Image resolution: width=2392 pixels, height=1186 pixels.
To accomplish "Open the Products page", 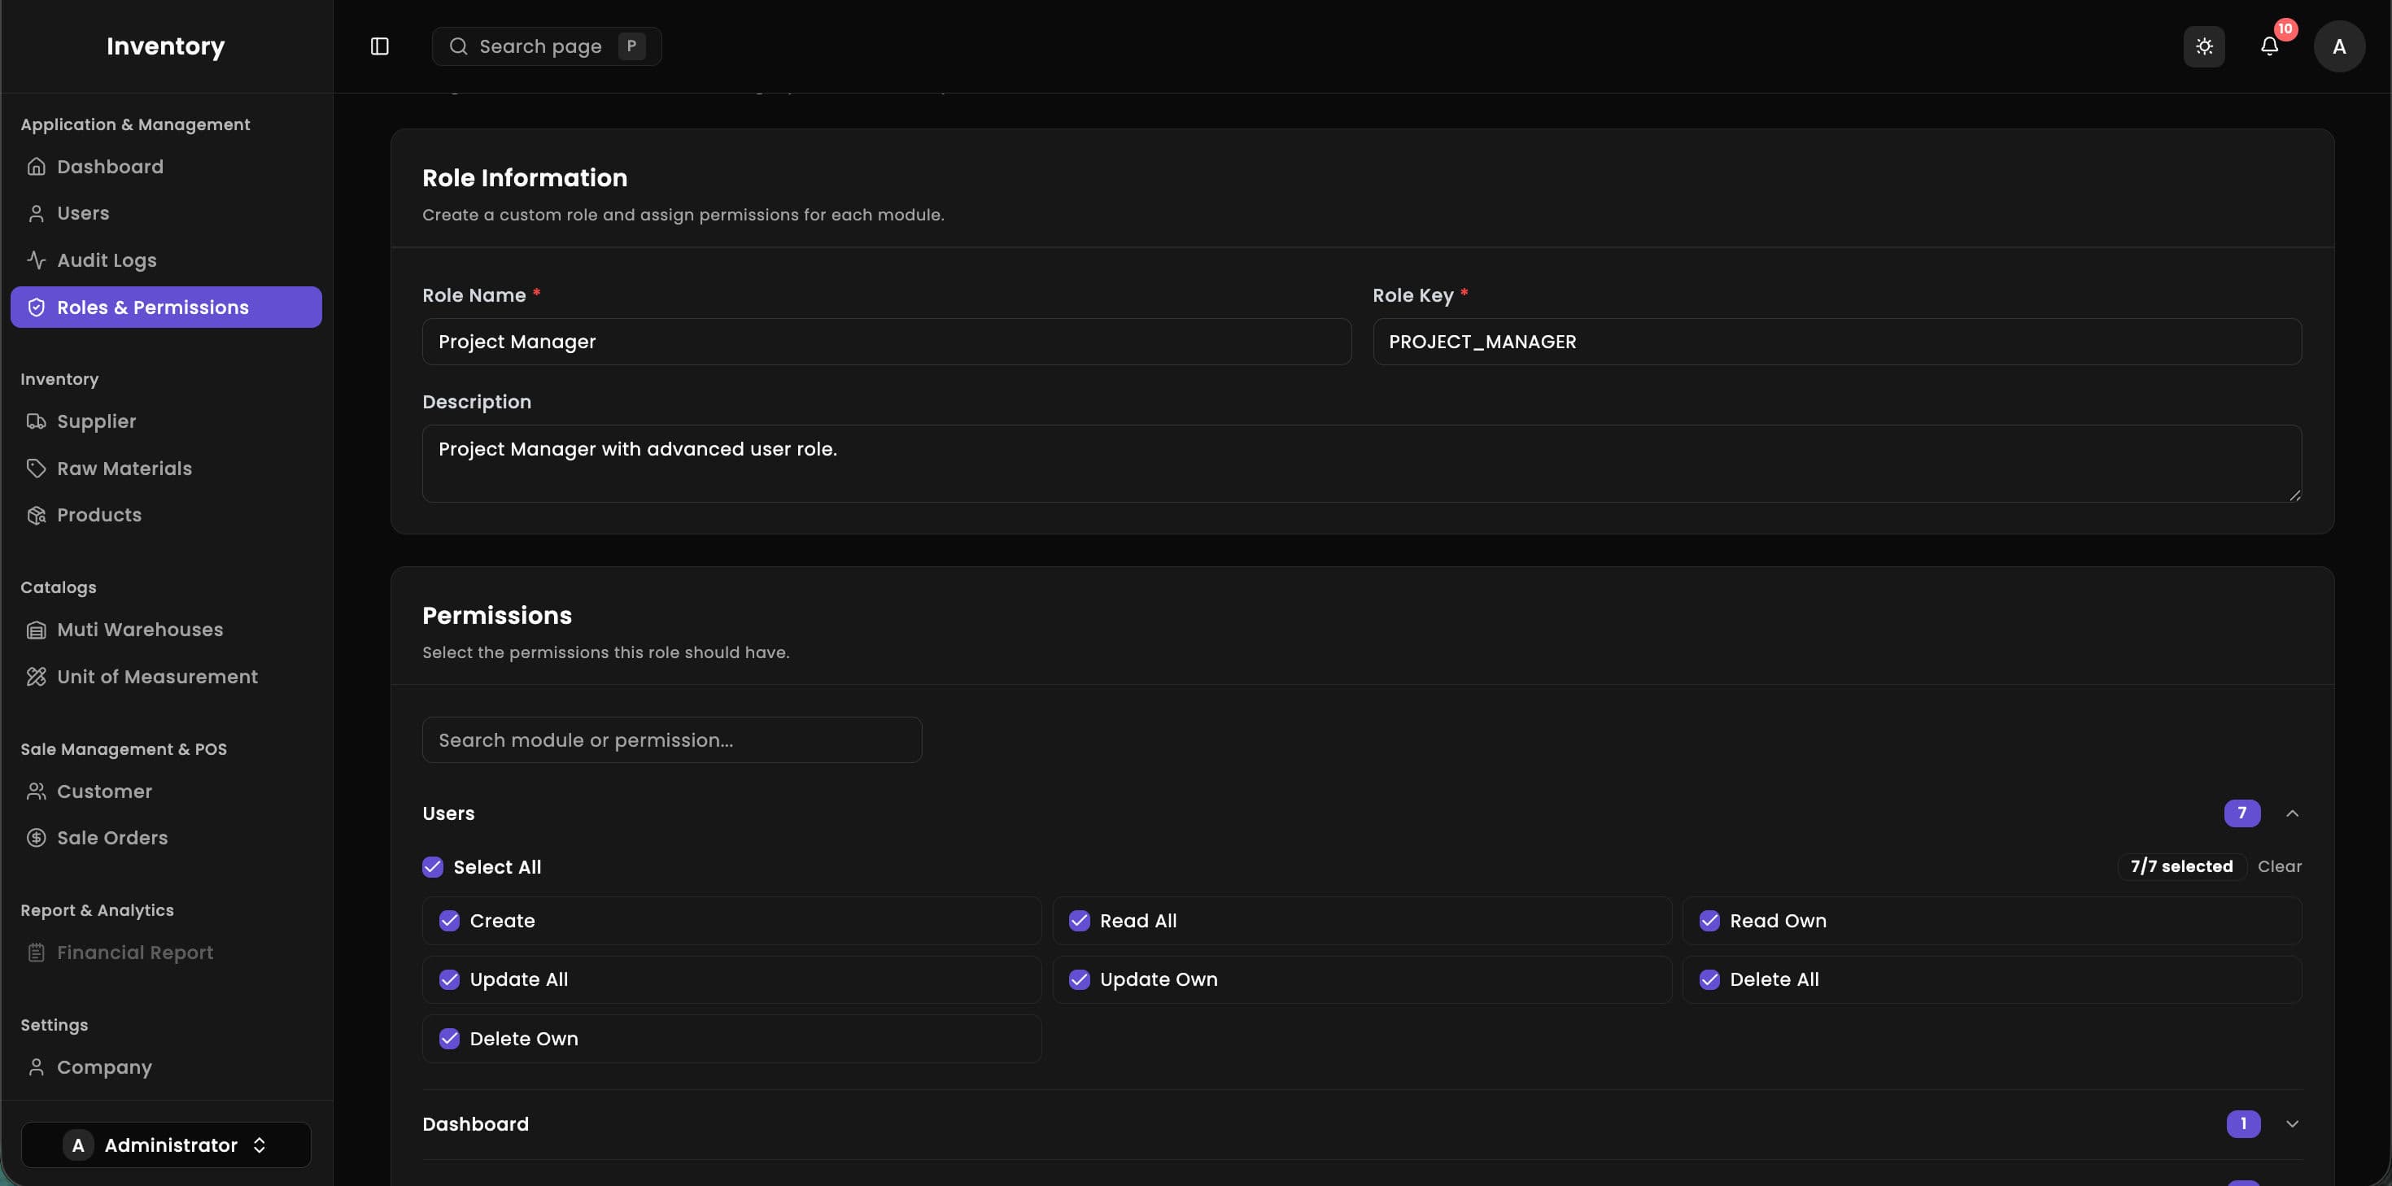I will 166,516.
